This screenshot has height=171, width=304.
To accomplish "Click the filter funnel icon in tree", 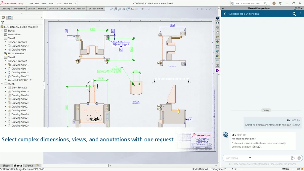I will [3, 22].
